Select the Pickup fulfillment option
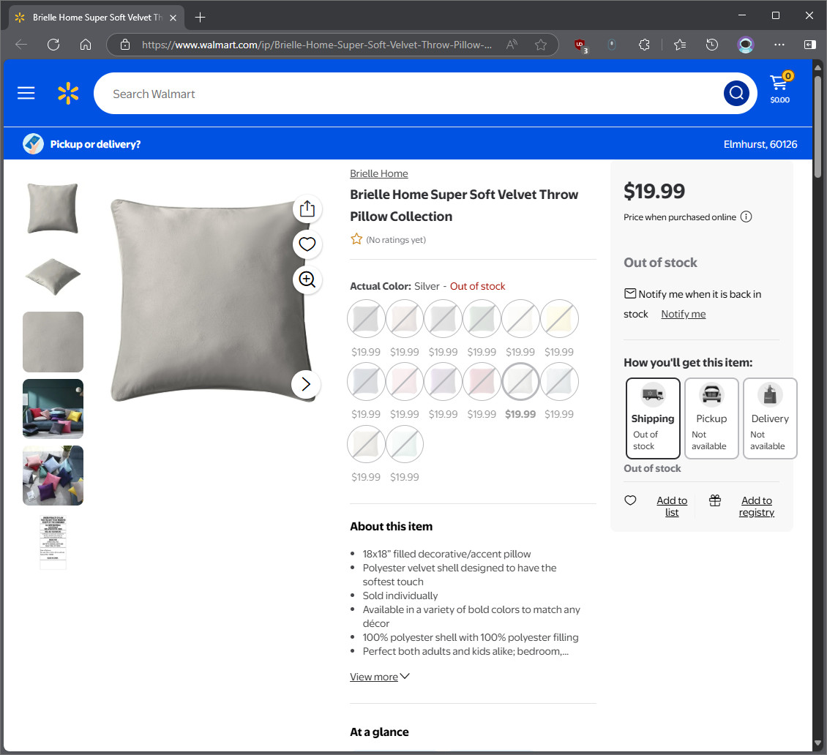827x755 pixels. (711, 418)
